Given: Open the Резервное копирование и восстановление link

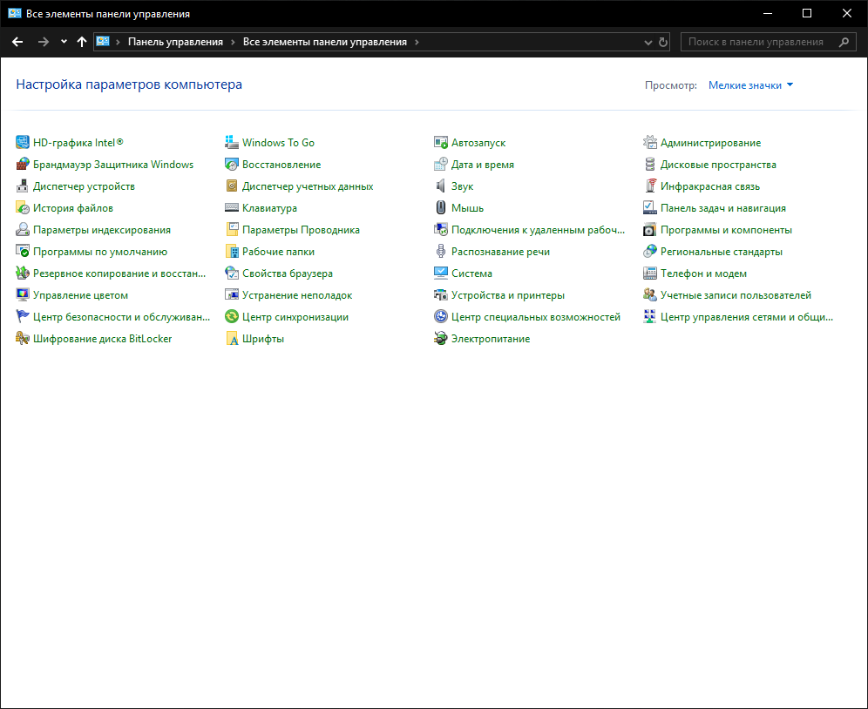Looking at the screenshot, I should [x=119, y=273].
